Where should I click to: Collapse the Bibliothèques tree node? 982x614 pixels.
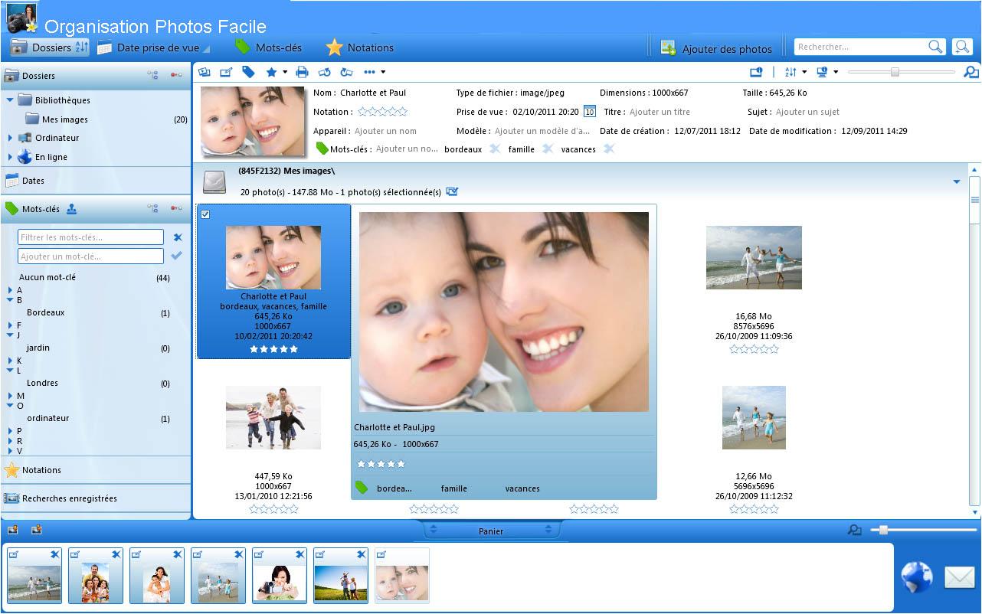click(10, 100)
